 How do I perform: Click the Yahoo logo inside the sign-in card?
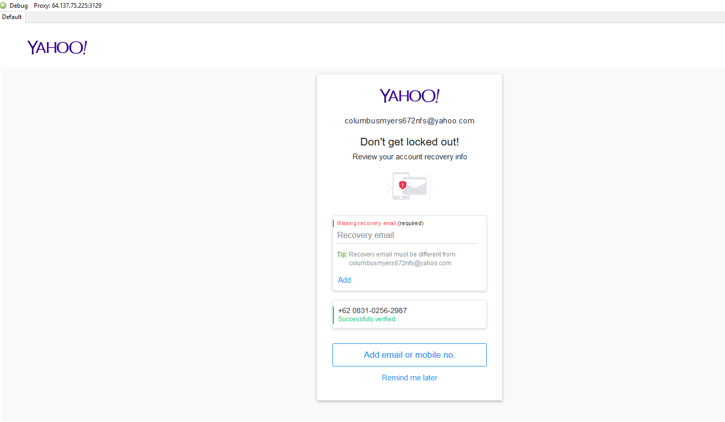coord(410,96)
